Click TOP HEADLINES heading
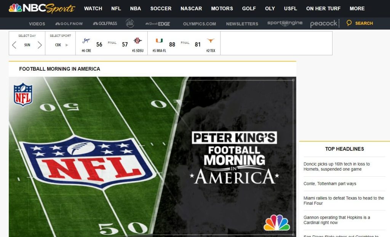 344,149
